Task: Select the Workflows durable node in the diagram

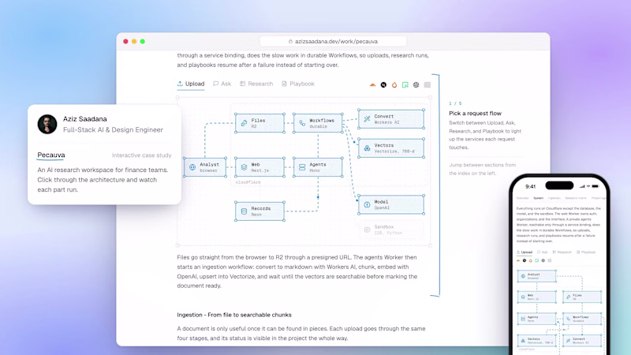Action: click(x=318, y=123)
